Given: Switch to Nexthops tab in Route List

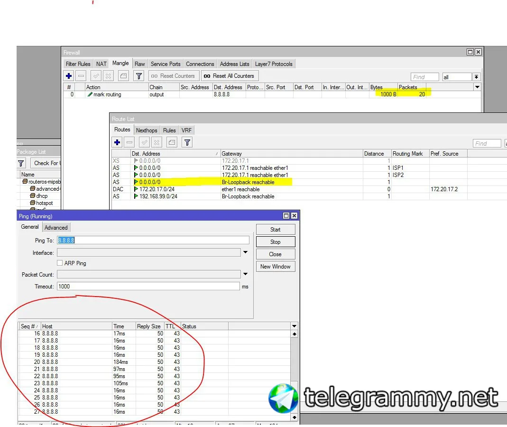Looking at the screenshot, I should tap(147, 130).
